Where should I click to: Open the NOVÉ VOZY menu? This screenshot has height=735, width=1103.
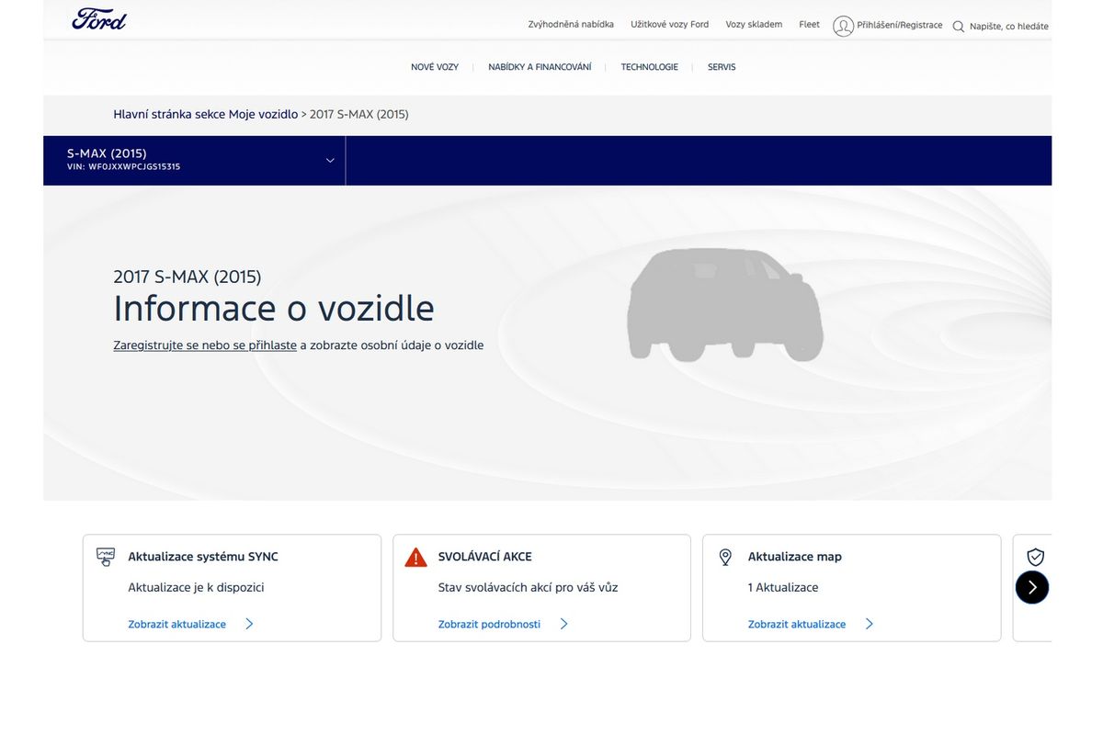[x=435, y=67]
